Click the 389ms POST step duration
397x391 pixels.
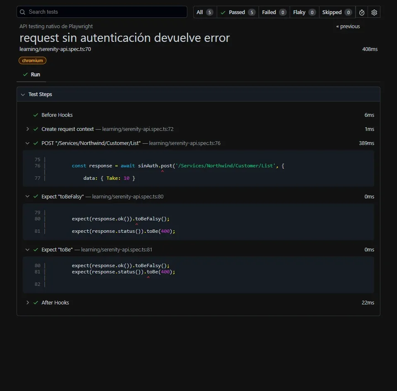tap(366, 143)
